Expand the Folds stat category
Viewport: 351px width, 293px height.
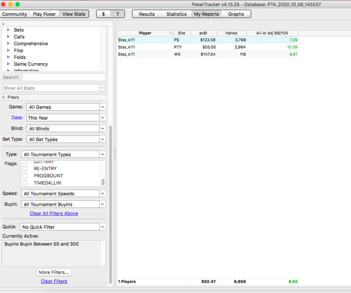click(9, 57)
